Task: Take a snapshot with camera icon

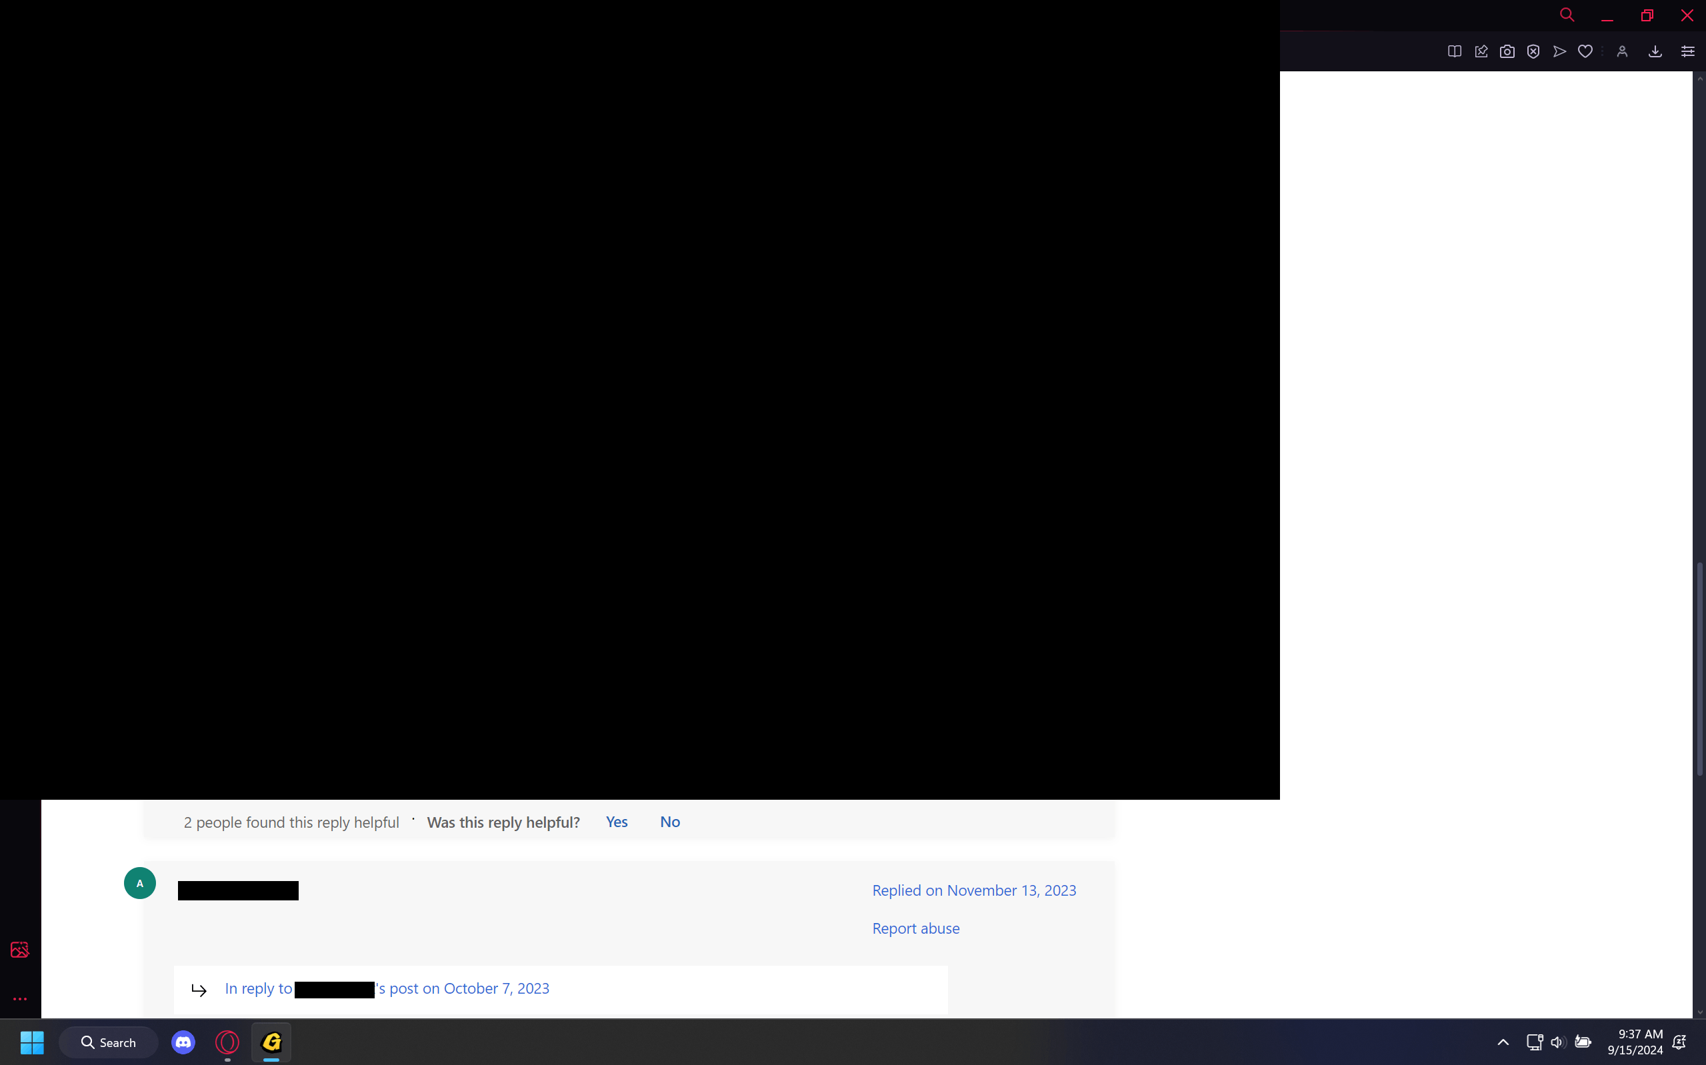Action: click(1507, 51)
